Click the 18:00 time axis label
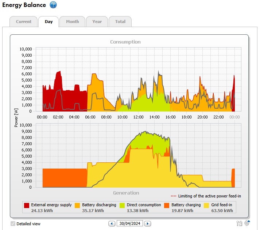 [x=187, y=117]
